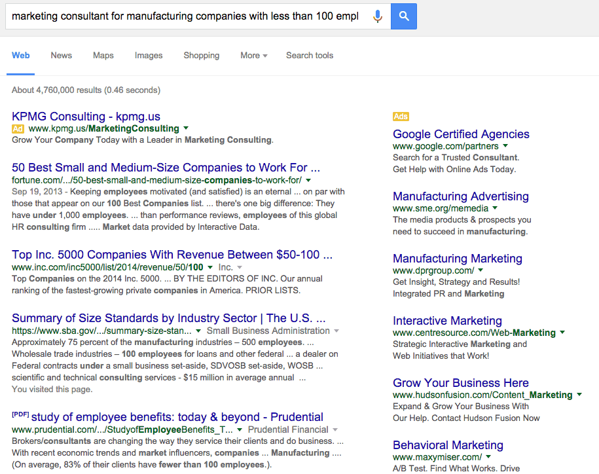This screenshot has height=474, width=599.
Task: Expand arrow next to google.com/partners URL
Action: [x=505, y=145]
